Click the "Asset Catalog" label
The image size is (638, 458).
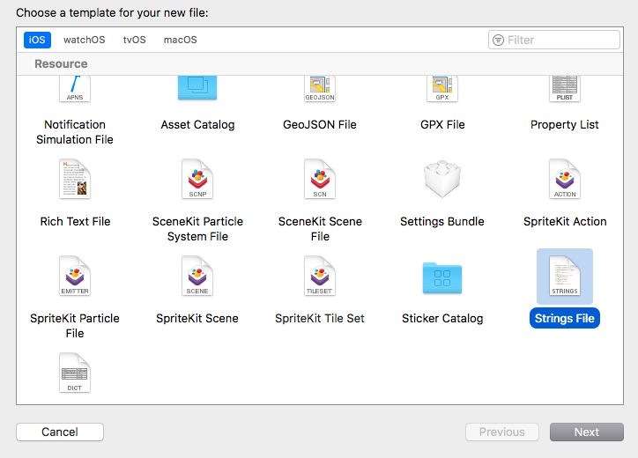[197, 124]
